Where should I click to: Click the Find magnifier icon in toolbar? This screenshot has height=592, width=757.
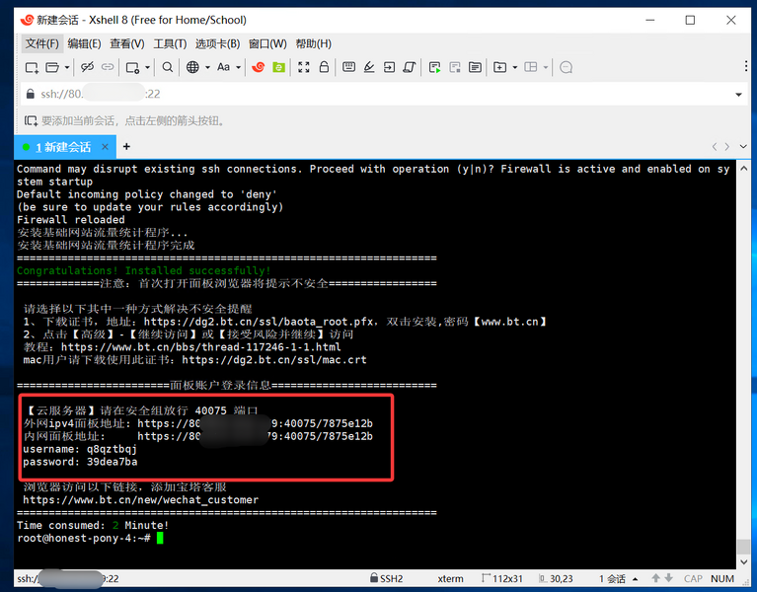[x=168, y=67]
